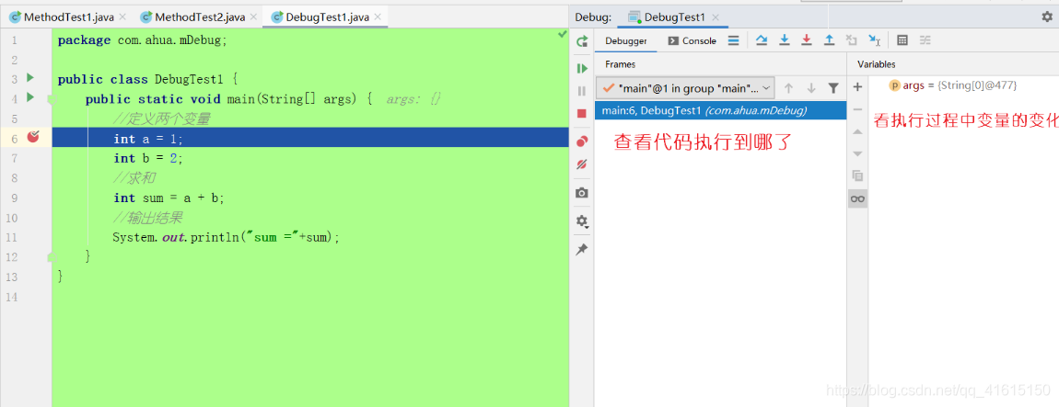Close MethodTest2.java tab
Screen dimensions: 1059x407
(x=253, y=17)
